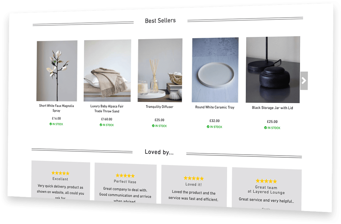Image resolution: width=341 pixels, height=224 pixels.
Task: Click the next arrow on Best Sellers carousel
Action: (x=304, y=81)
